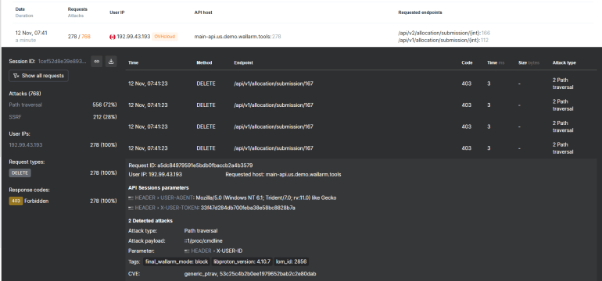The image size is (602, 281).
Task: Click the Date Duration column header
Action: pos(24,12)
